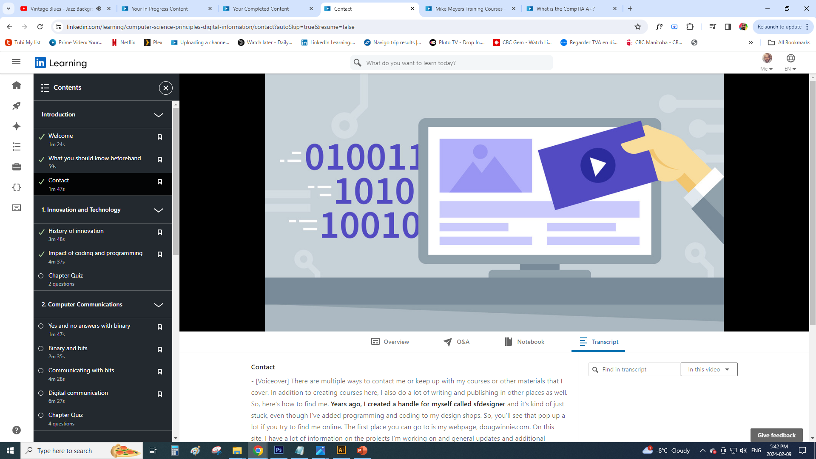Collapse the Computer Communications chapter
The height and width of the screenshot is (459, 816).
tap(158, 305)
